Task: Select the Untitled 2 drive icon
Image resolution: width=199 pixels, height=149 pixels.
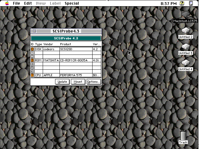Action: click(185, 30)
